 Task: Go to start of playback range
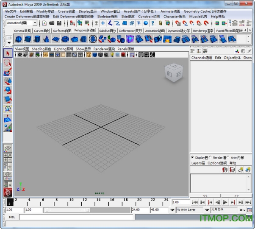[x=195, y=202]
